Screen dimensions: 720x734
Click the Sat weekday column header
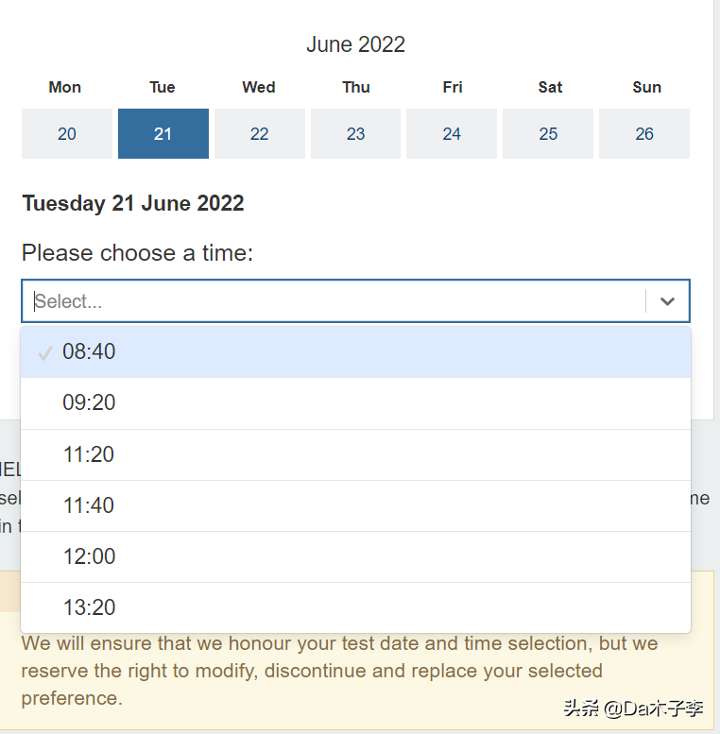pos(550,87)
